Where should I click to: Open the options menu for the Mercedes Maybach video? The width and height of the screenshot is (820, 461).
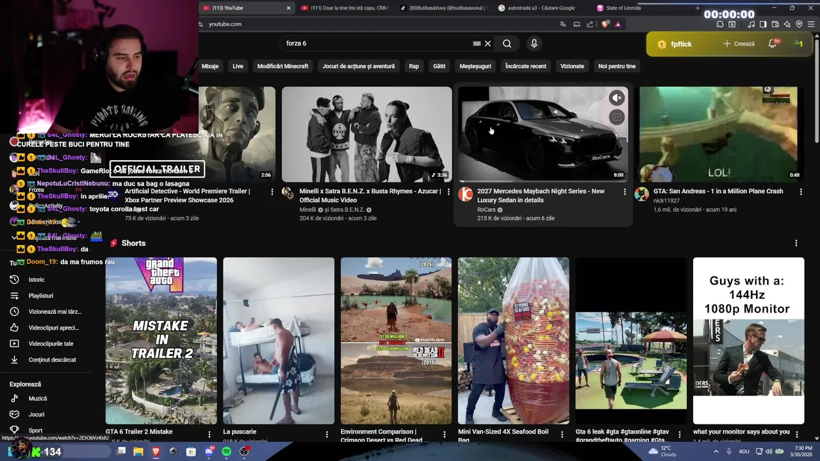coord(625,191)
